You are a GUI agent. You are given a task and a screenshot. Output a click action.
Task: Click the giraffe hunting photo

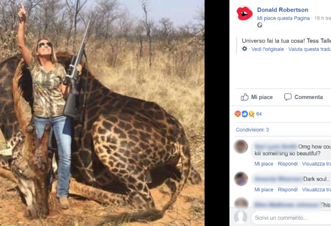point(102,113)
